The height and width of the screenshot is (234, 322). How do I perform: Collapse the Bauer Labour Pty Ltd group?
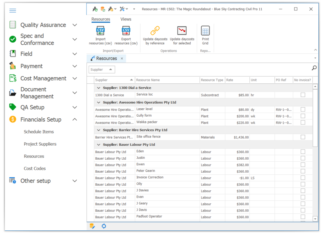point(99,144)
